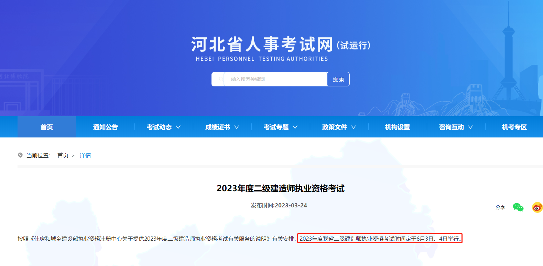543x266 pixels.
Task: Focus the 输入搜索关键词 search field
Action: click(275, 79)
